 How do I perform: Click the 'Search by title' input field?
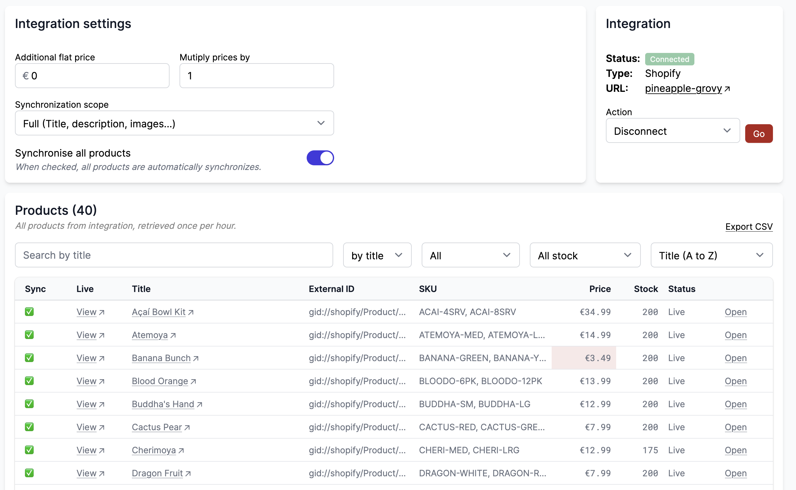click(x=174, y=255)
